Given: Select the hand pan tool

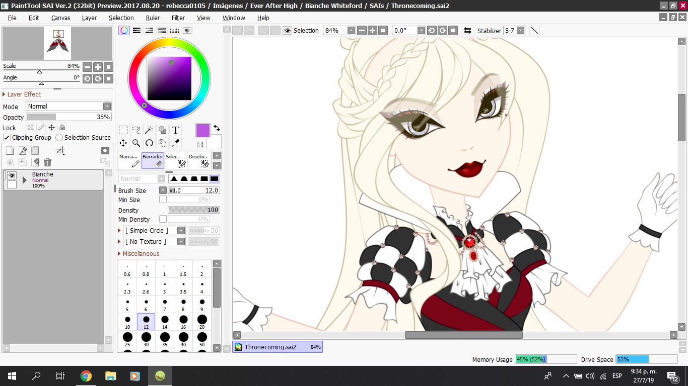Looking at the screenshot, I should (x=162, y=143).
